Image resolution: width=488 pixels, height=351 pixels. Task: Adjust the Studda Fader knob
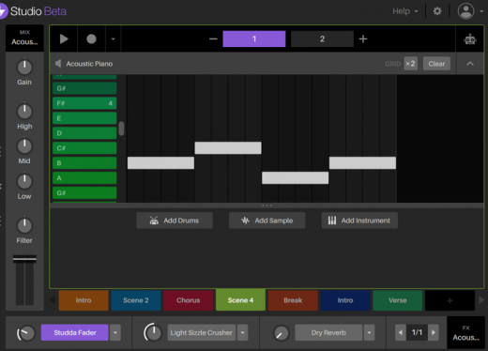pyautogui.click(x=25, y=333)
